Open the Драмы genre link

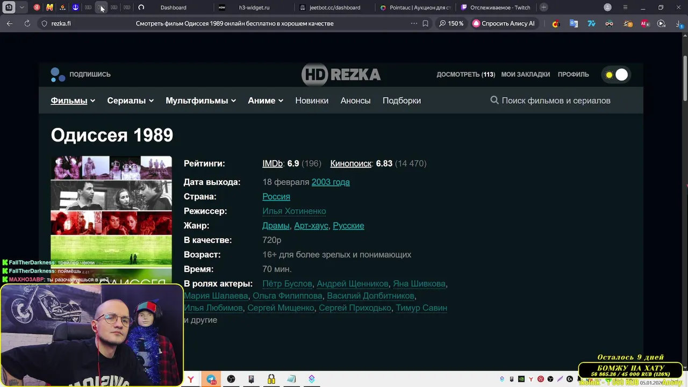[276, 226]
